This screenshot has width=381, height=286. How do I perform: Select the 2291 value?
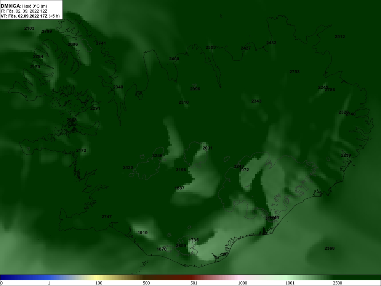pos(95,108)
